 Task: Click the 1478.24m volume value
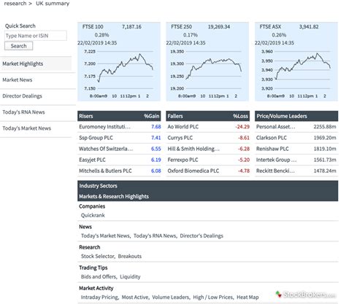tap(325, 171)
